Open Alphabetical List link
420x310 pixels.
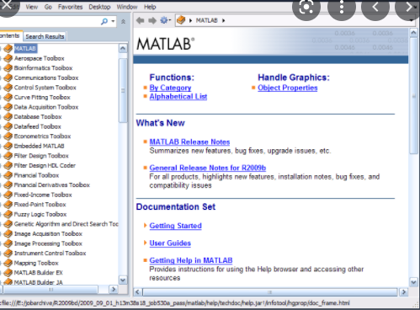point(178,97)
